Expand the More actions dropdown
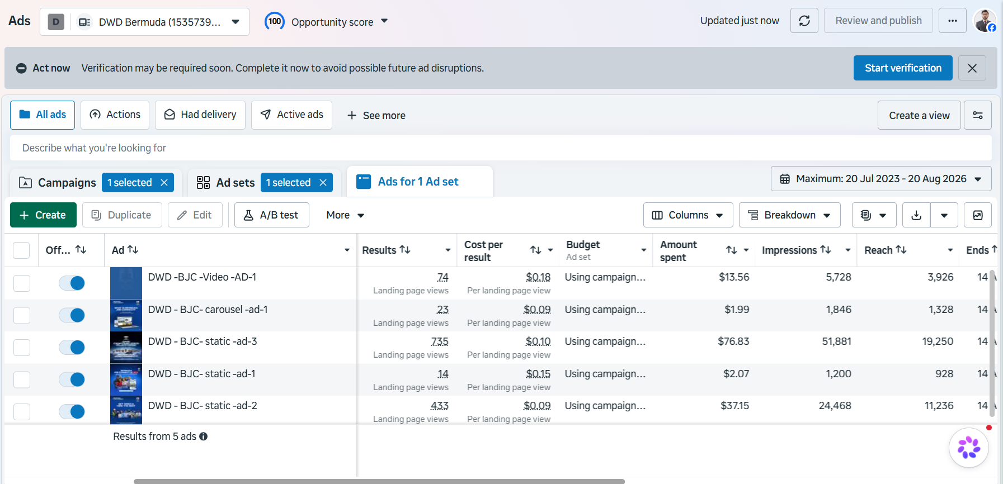This screenshot has height=484, width=1003. click(x=345, y=215)
